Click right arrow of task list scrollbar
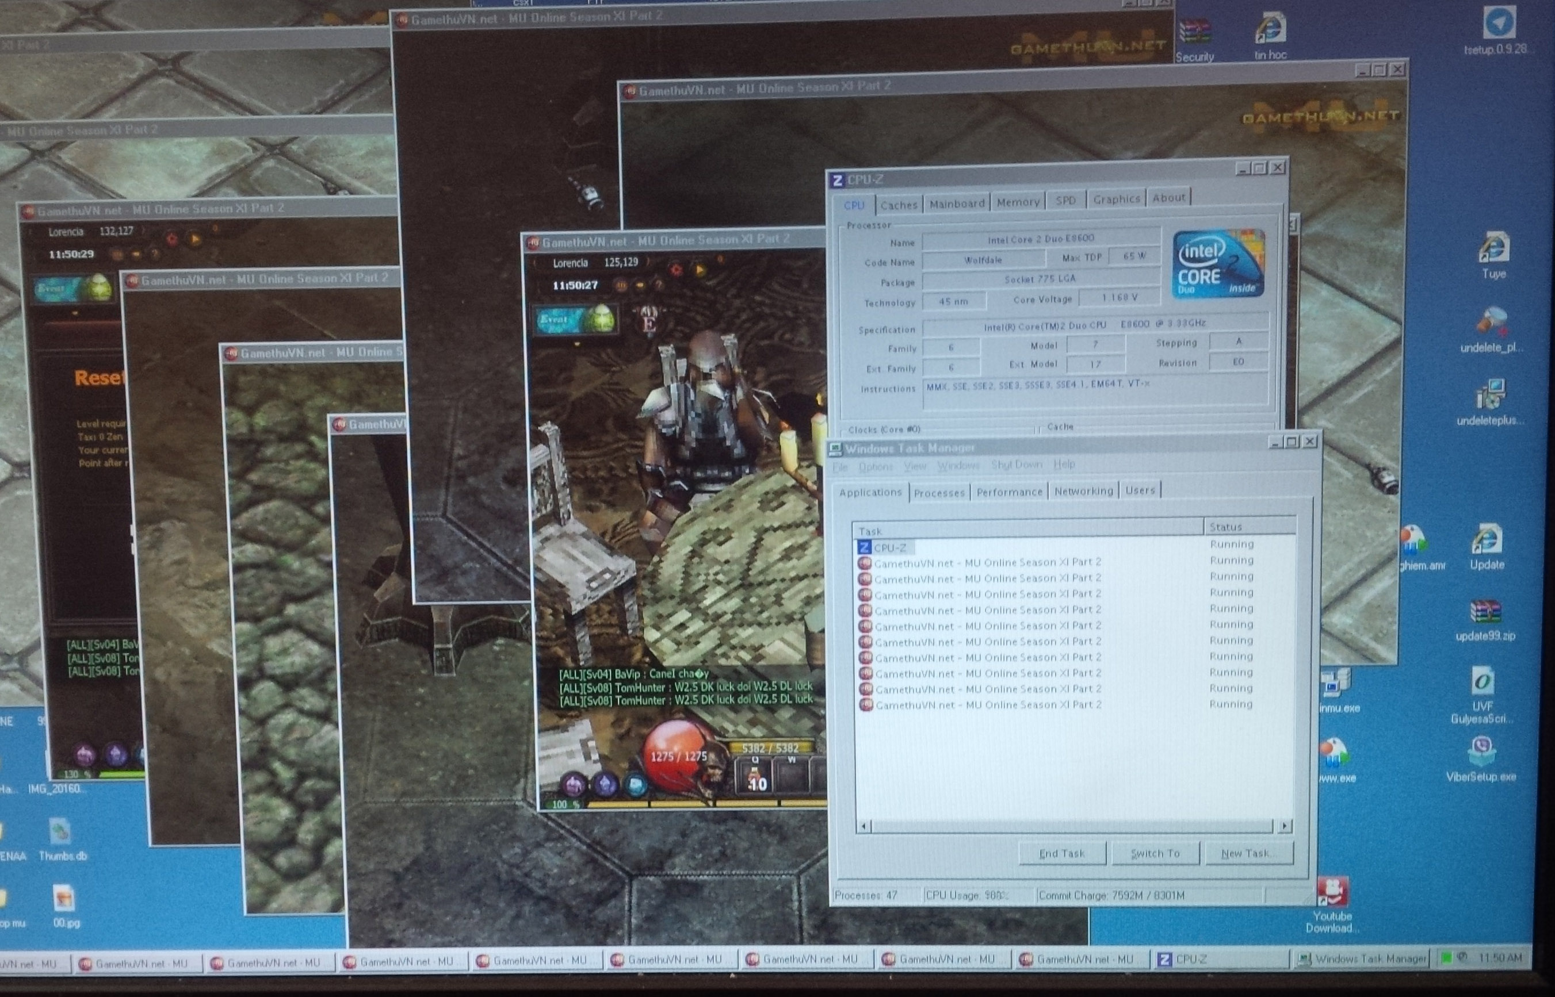The image size is (1555, 997). pyautogui.click(x=1285, y=826)
